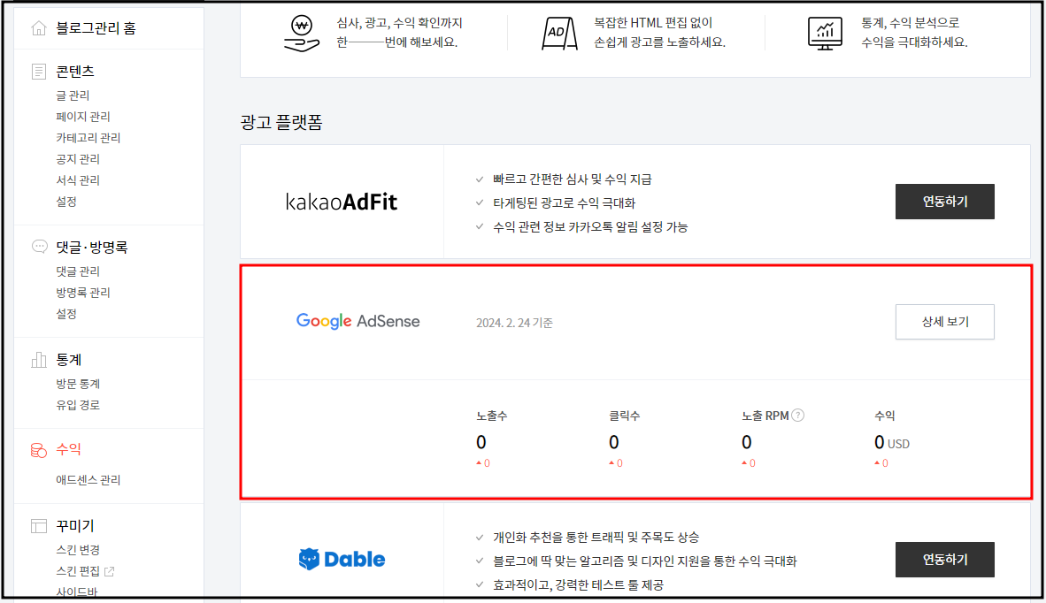The image size is (1046, 603).
Task: Open 서식 관리 in sidebar
Action: coord(77,180)
